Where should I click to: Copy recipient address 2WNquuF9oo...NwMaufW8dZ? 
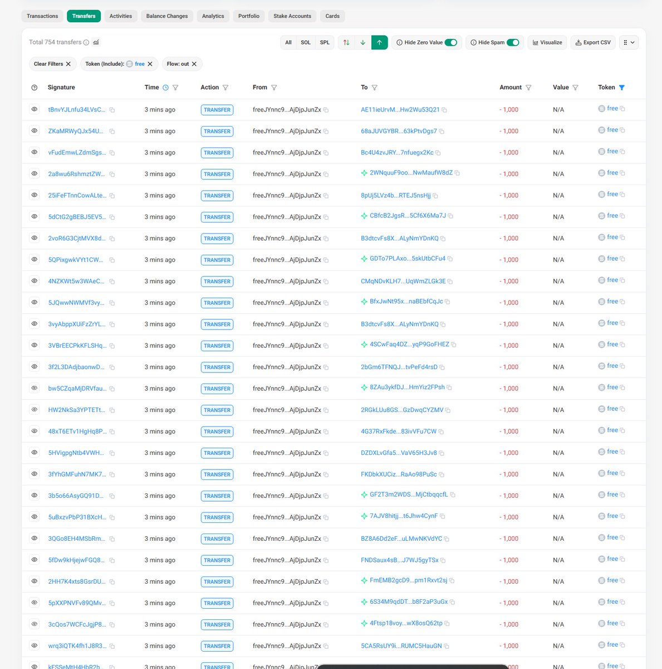[457, 173]
